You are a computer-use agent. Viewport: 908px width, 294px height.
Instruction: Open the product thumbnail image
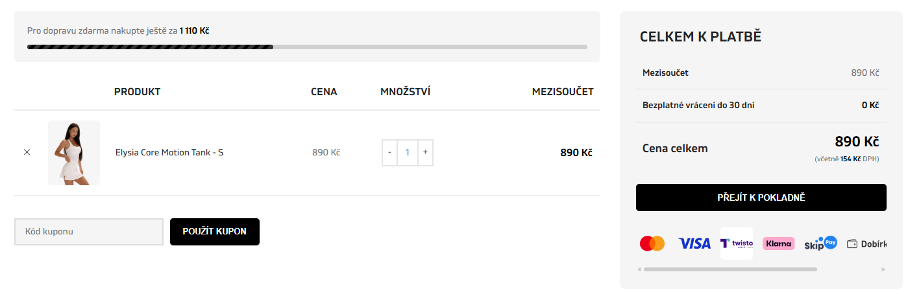[74, 153]
